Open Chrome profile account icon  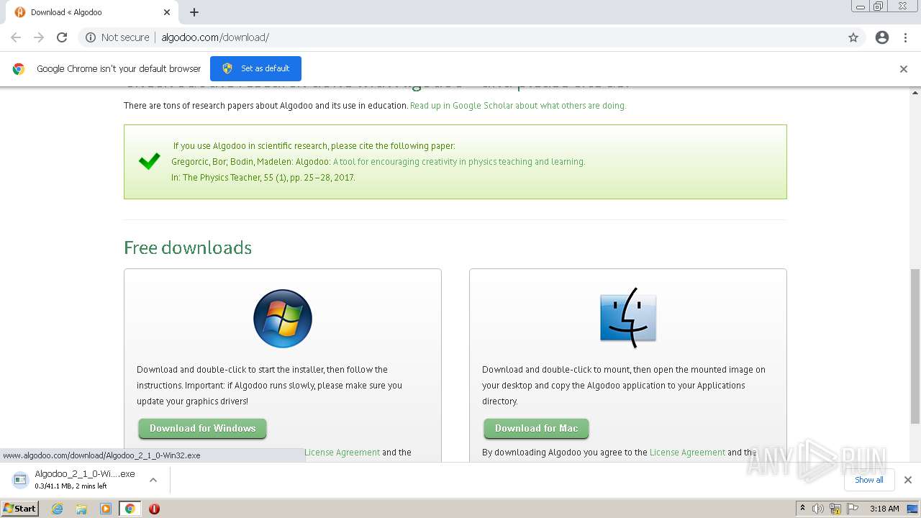[882, 37]
